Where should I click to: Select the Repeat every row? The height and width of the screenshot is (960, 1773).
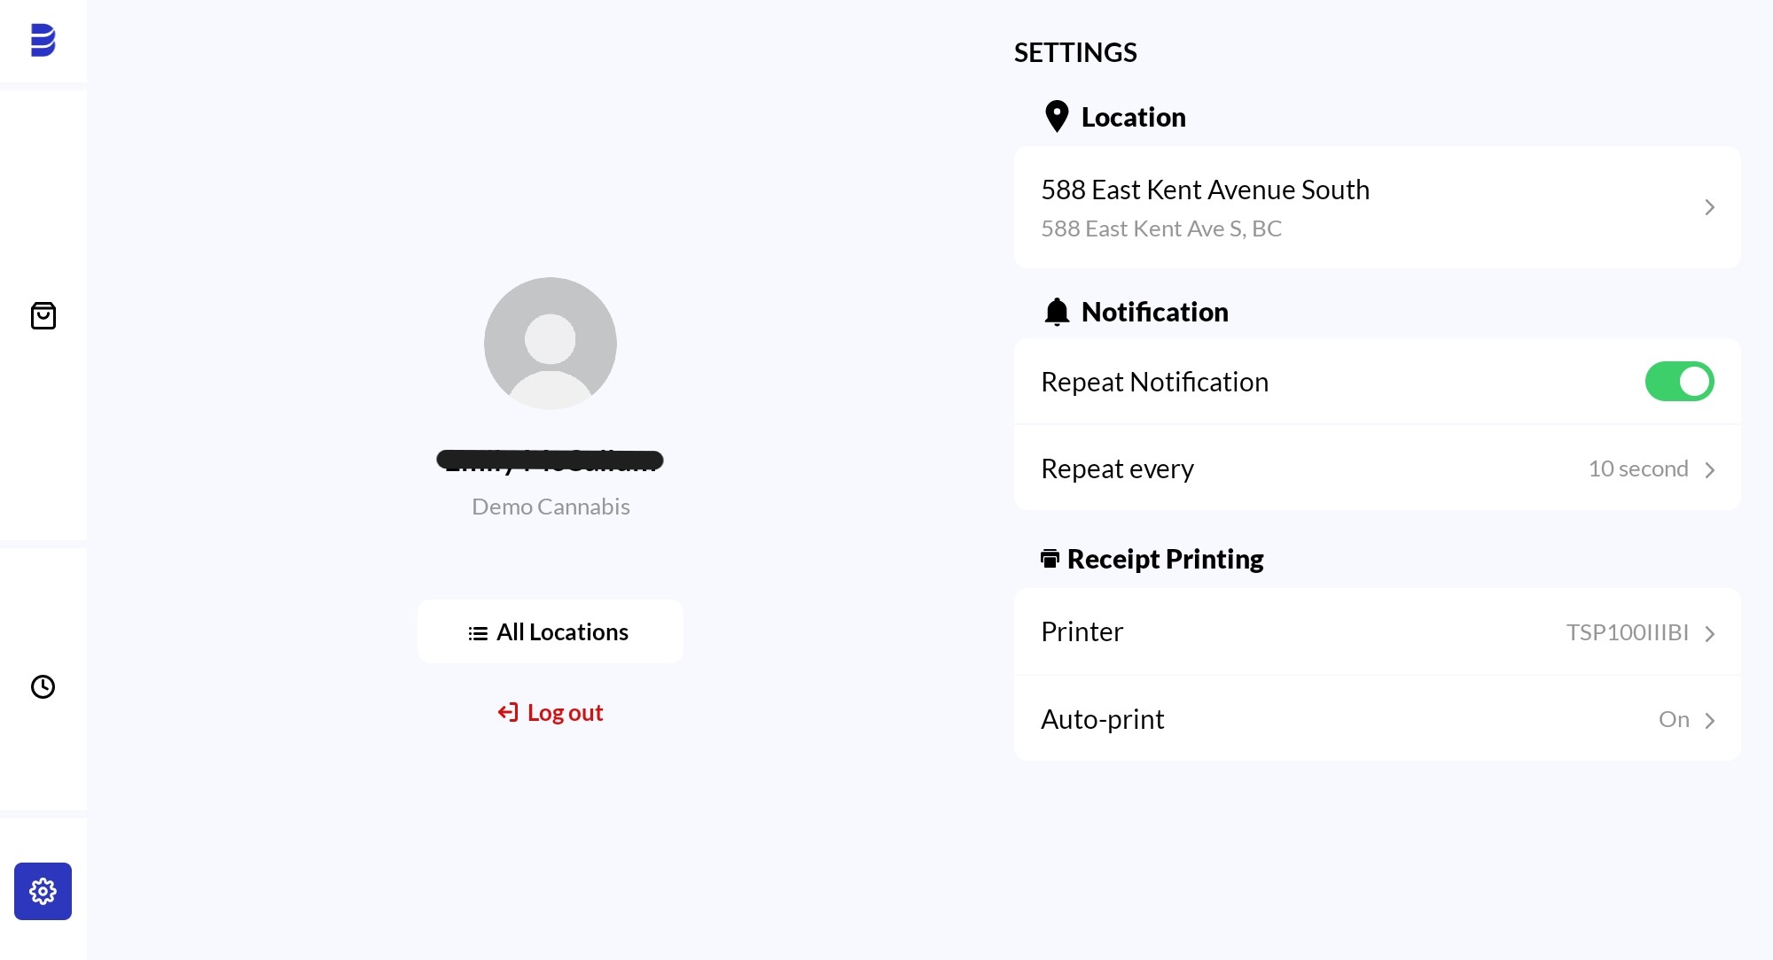tap(1378, 468)
